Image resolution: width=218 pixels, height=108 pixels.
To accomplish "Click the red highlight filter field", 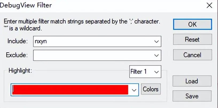I will pos(70,90).
